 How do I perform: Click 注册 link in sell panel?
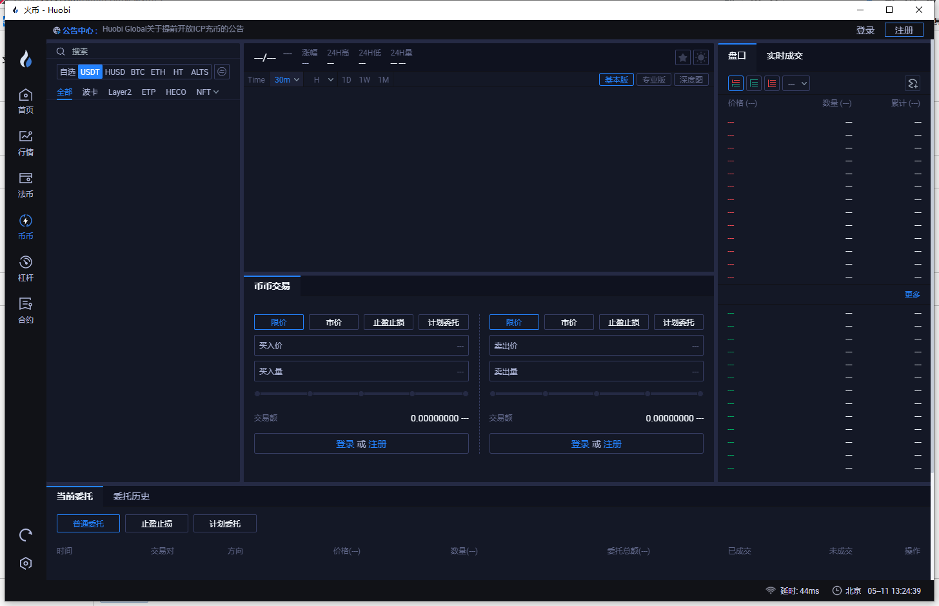[x=613, y=444]
